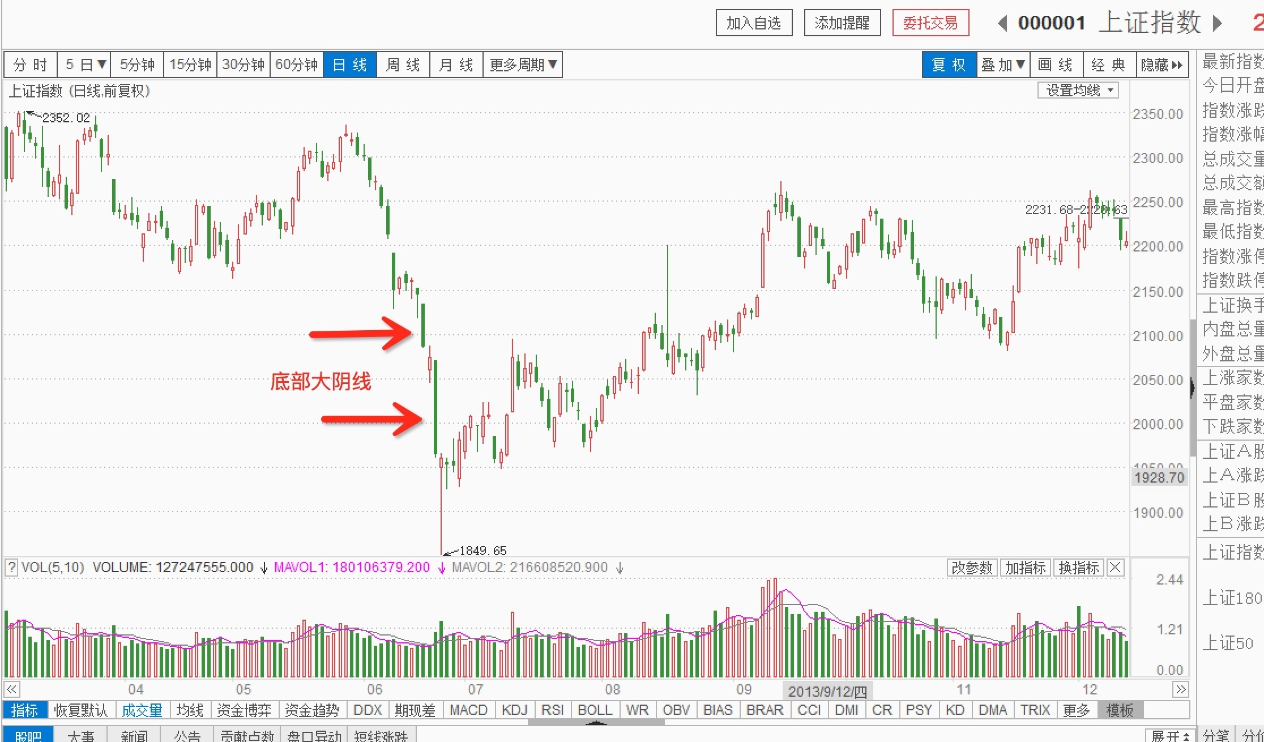Go to next stock with right arrow
Viewport: 1264px width, 742px height.
click(1217, 23)
